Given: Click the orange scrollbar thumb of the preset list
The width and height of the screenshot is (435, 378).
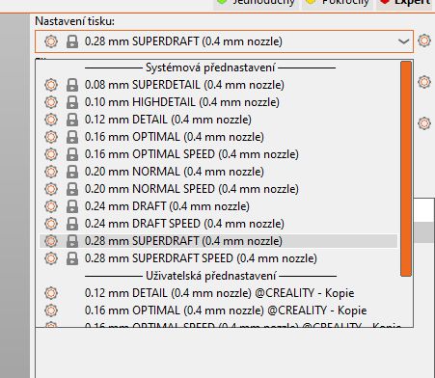Looking at the screenshot, I should coord(406,169).
